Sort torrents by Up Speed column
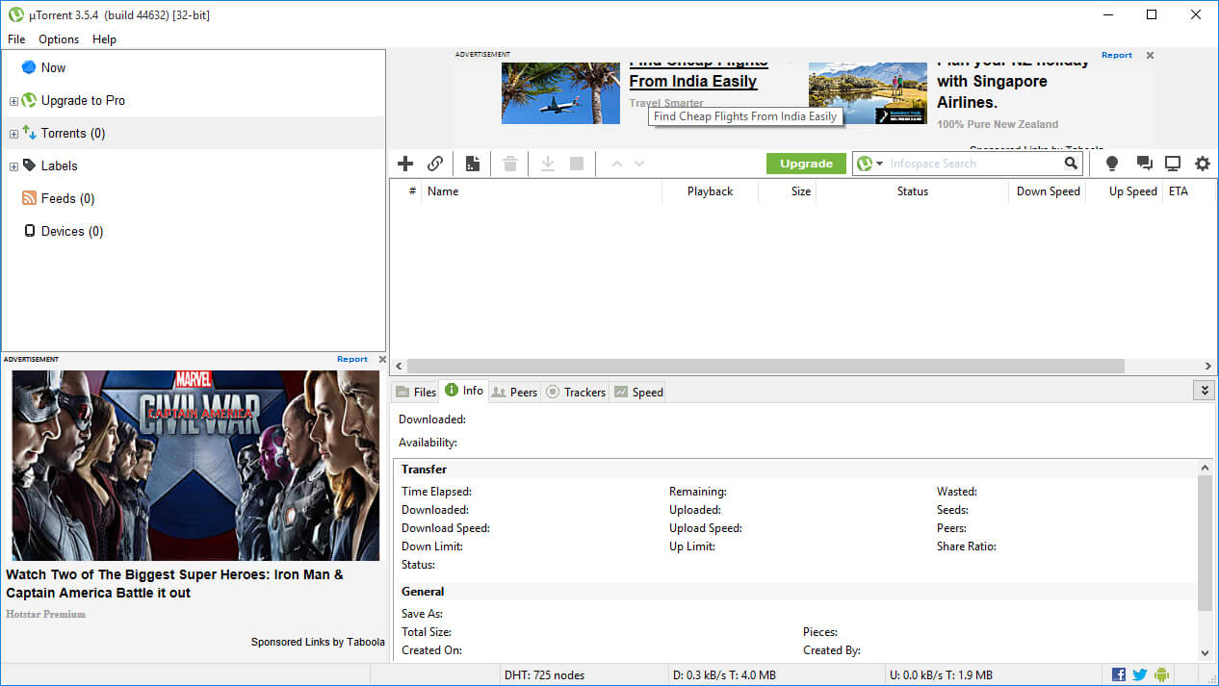1219x686 pixels. (x=1124, y=191)
